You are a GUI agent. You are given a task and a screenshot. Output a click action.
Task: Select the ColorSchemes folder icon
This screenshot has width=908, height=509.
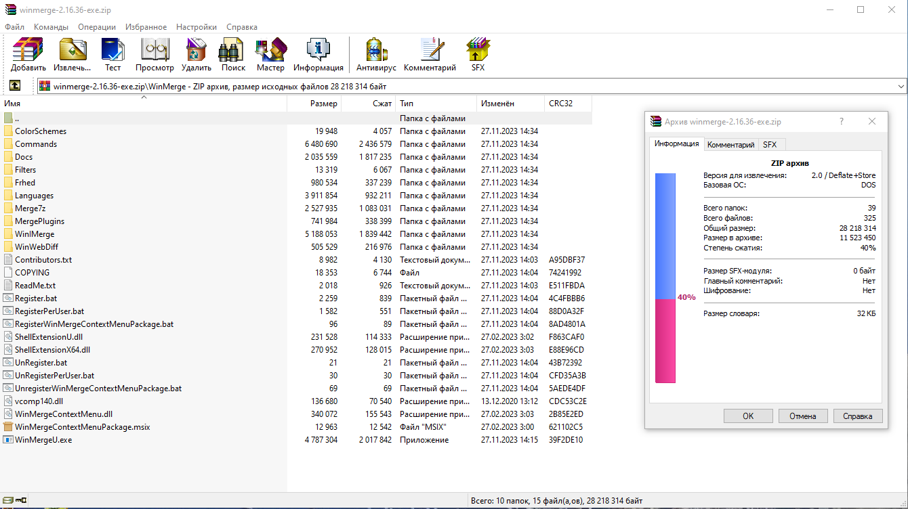[8, 131]
